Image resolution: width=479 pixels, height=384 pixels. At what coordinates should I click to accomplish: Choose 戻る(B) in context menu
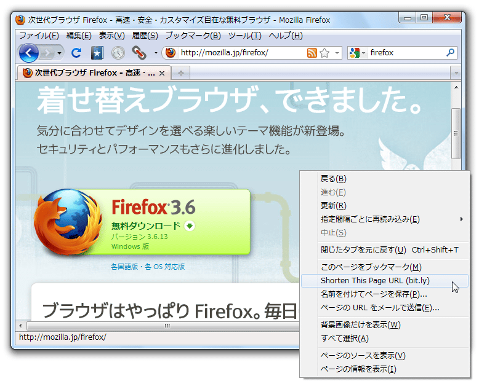click(385, 179)
